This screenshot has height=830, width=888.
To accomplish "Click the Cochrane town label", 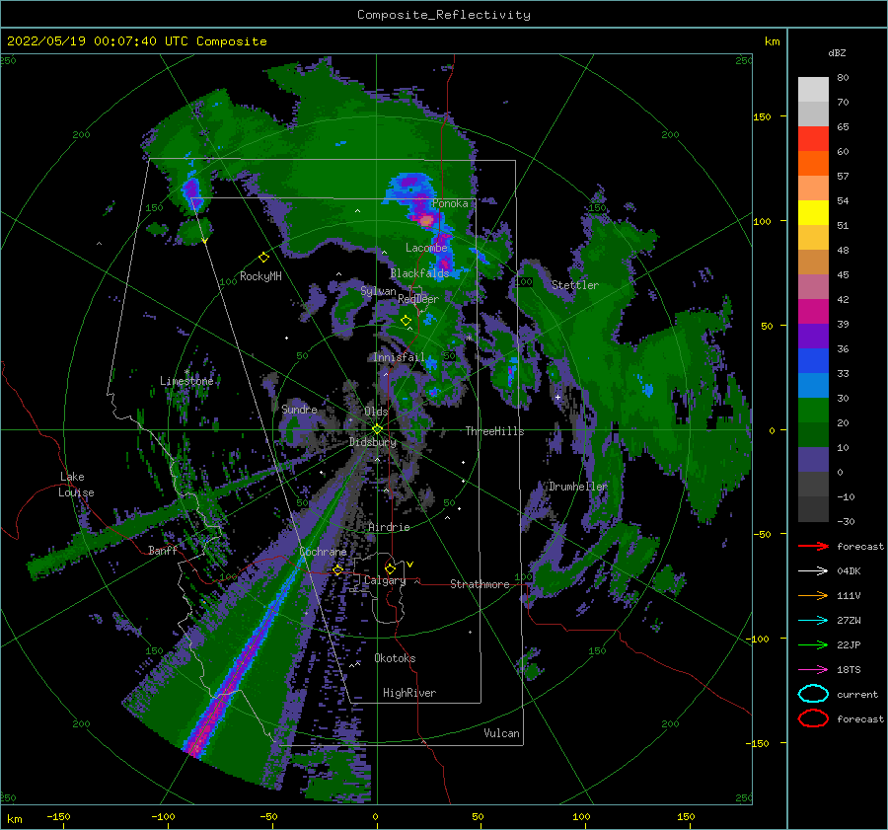I will [323, 552].
